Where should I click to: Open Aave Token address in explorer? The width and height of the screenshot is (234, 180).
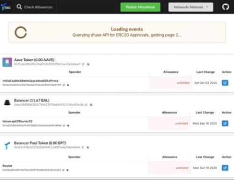(88, 64)
